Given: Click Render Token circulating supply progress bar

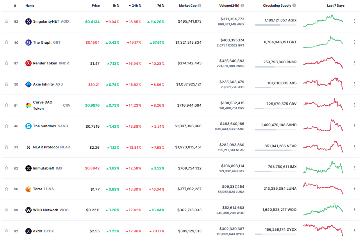Looking at the screenshot, I should point(276,67).
